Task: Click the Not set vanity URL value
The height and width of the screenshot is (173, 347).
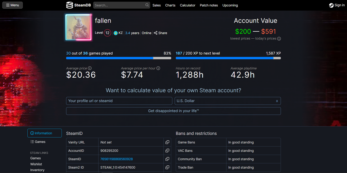Action: pos(106,142)
